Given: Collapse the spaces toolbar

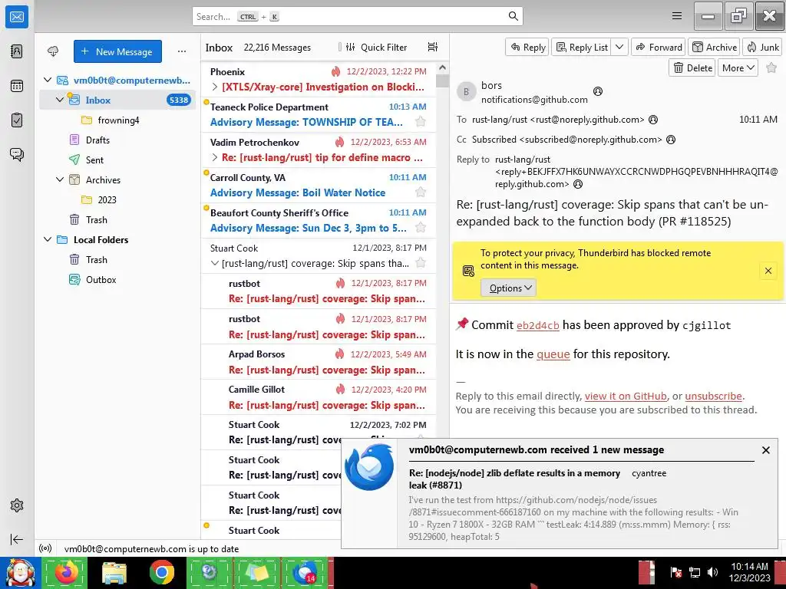Looking at the screenshot, I should tap(17, 539).
